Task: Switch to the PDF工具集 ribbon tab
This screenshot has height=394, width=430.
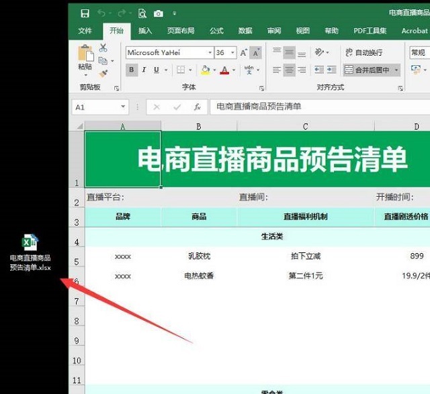Action: point(370,30)
